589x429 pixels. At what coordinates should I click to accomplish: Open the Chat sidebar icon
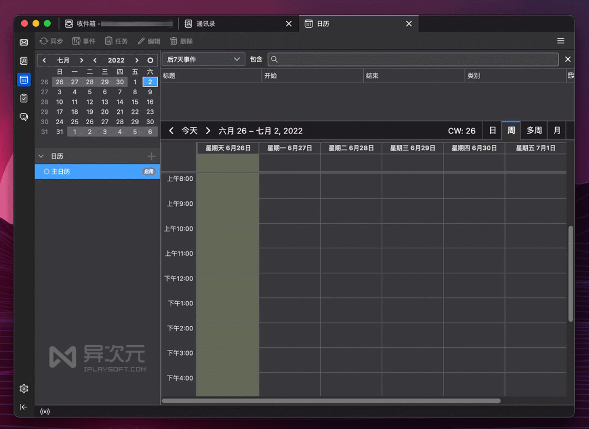point(24,117)
